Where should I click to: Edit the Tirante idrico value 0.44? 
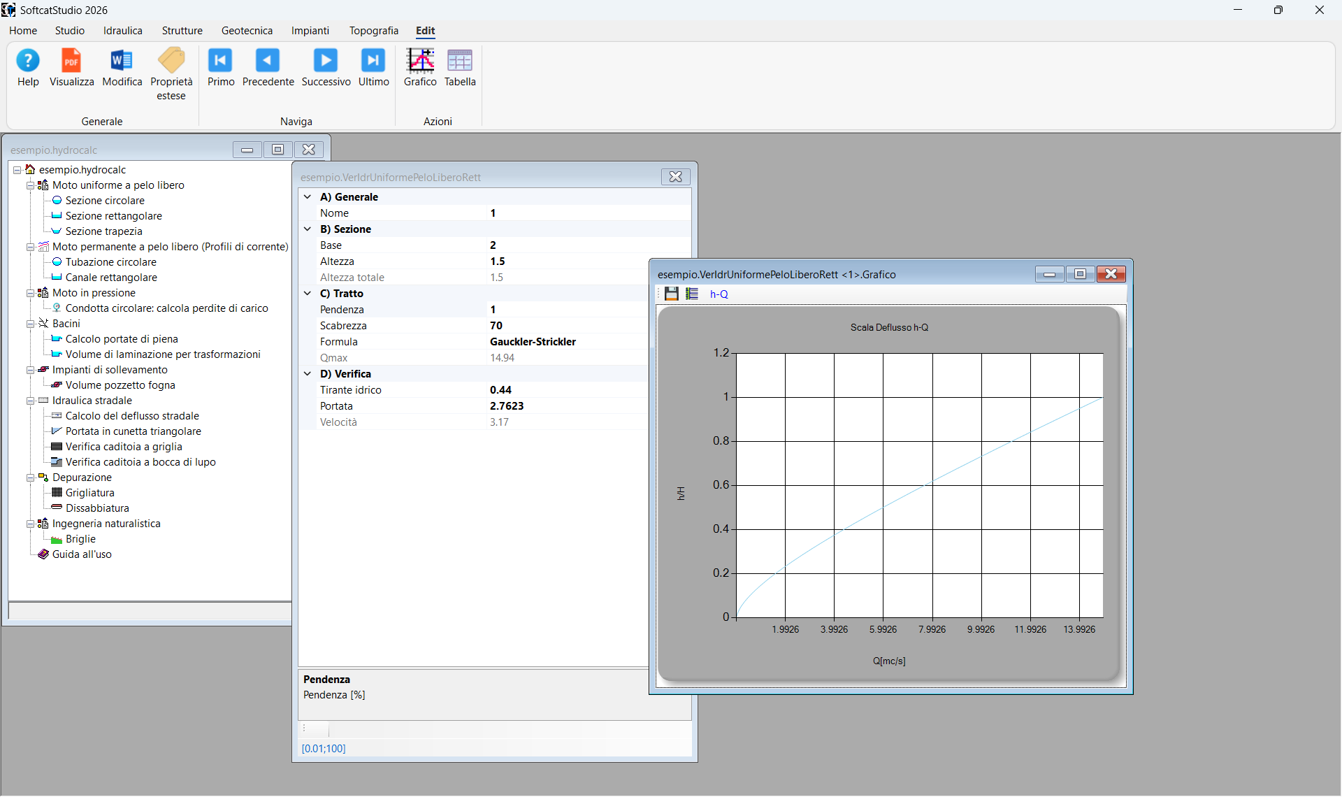(568, 390)
